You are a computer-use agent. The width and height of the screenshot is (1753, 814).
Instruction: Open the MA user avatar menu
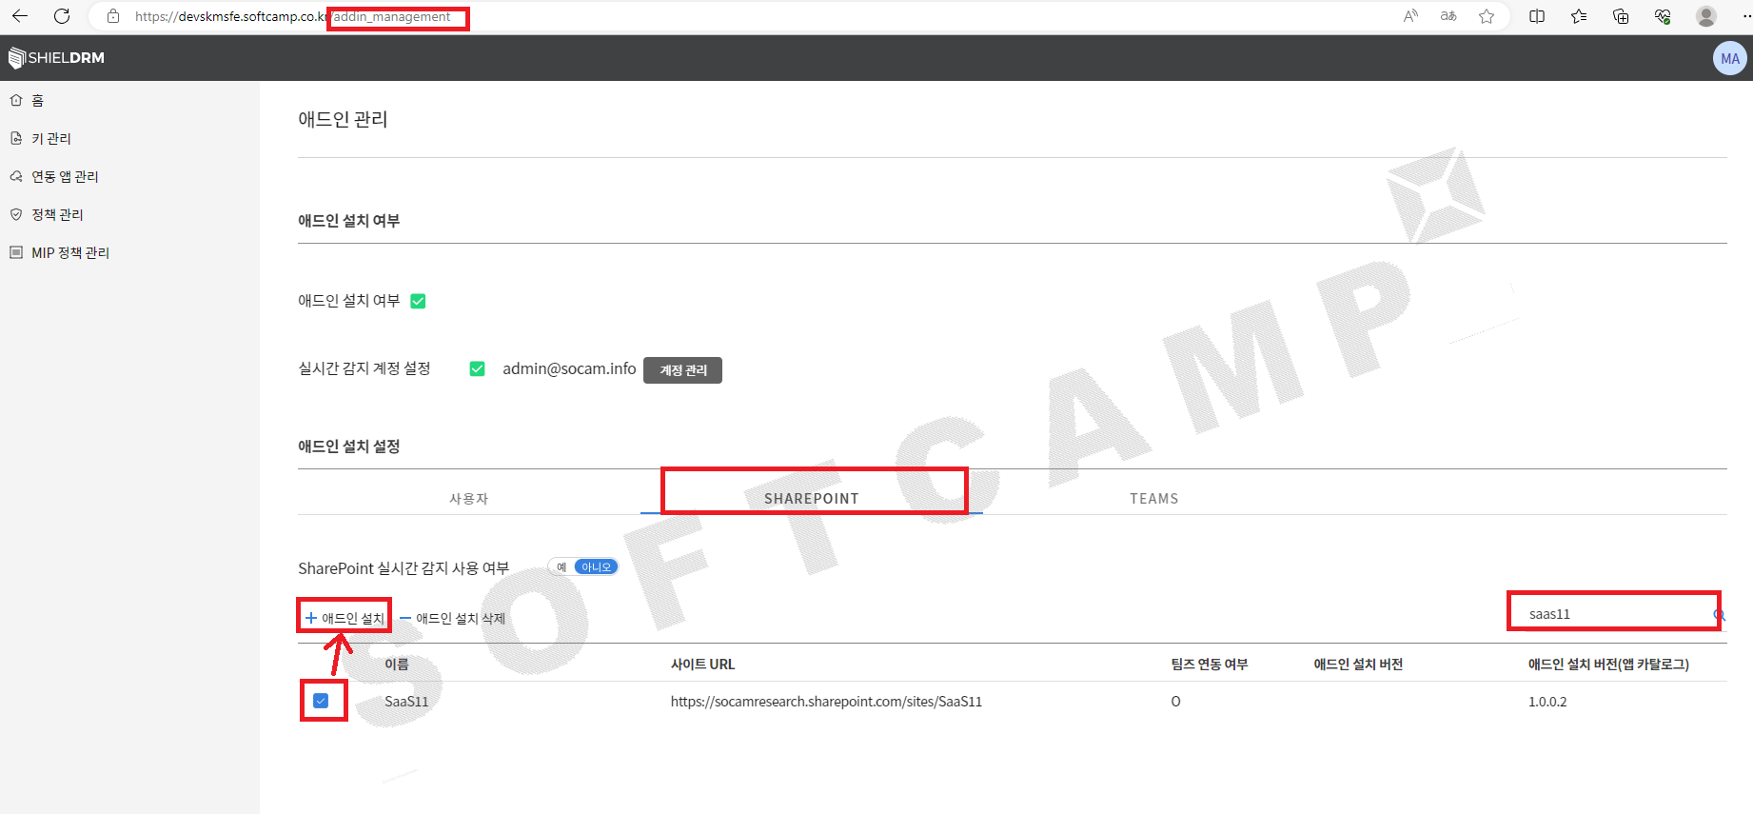pos(1729,58)
